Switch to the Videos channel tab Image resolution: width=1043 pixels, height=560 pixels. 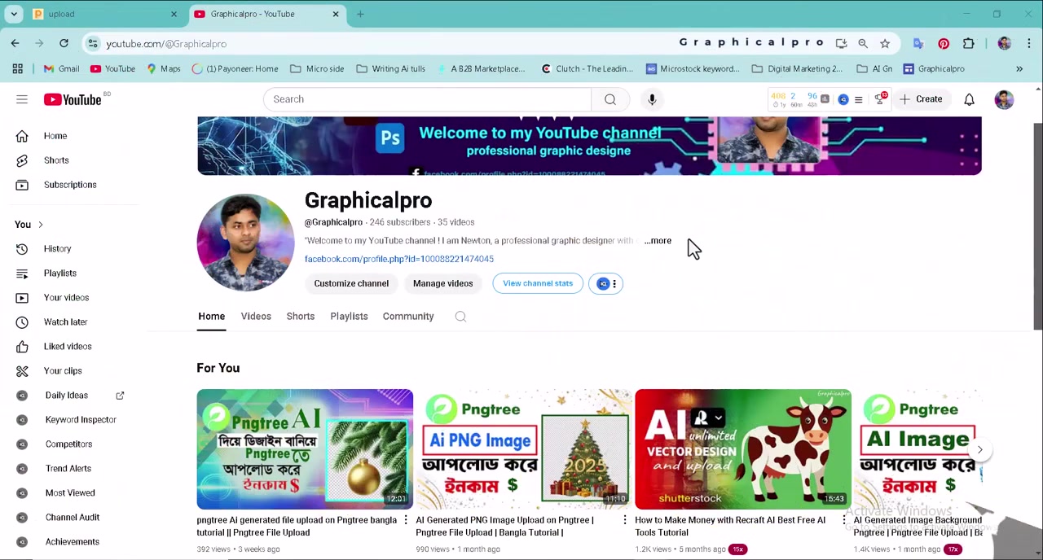click(256, 317)
